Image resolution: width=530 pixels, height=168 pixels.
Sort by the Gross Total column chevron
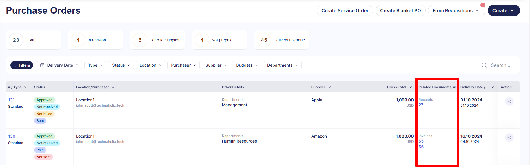tap(410, 87)
